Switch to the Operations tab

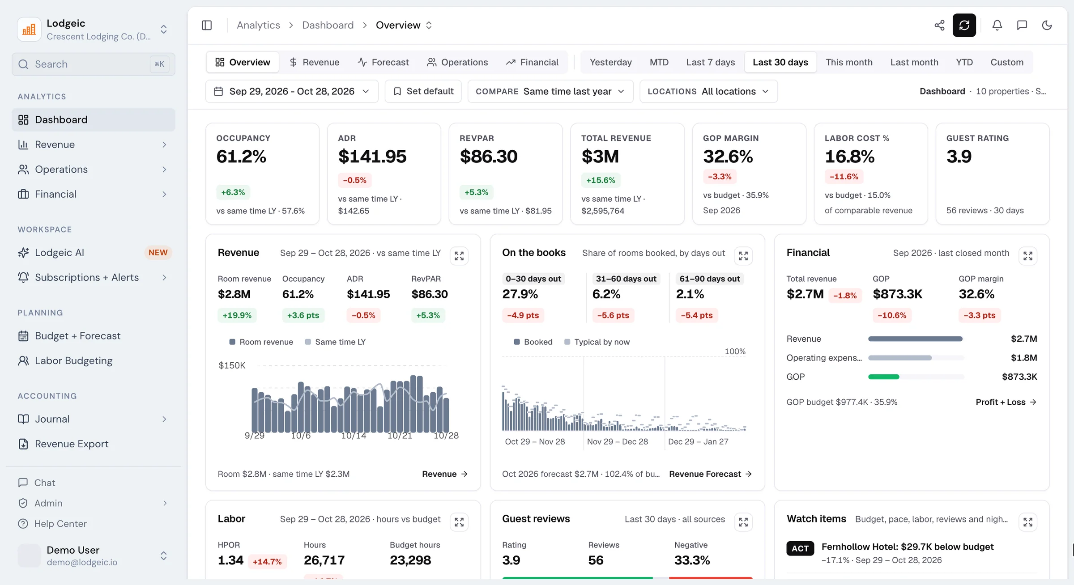coord(457,62)
